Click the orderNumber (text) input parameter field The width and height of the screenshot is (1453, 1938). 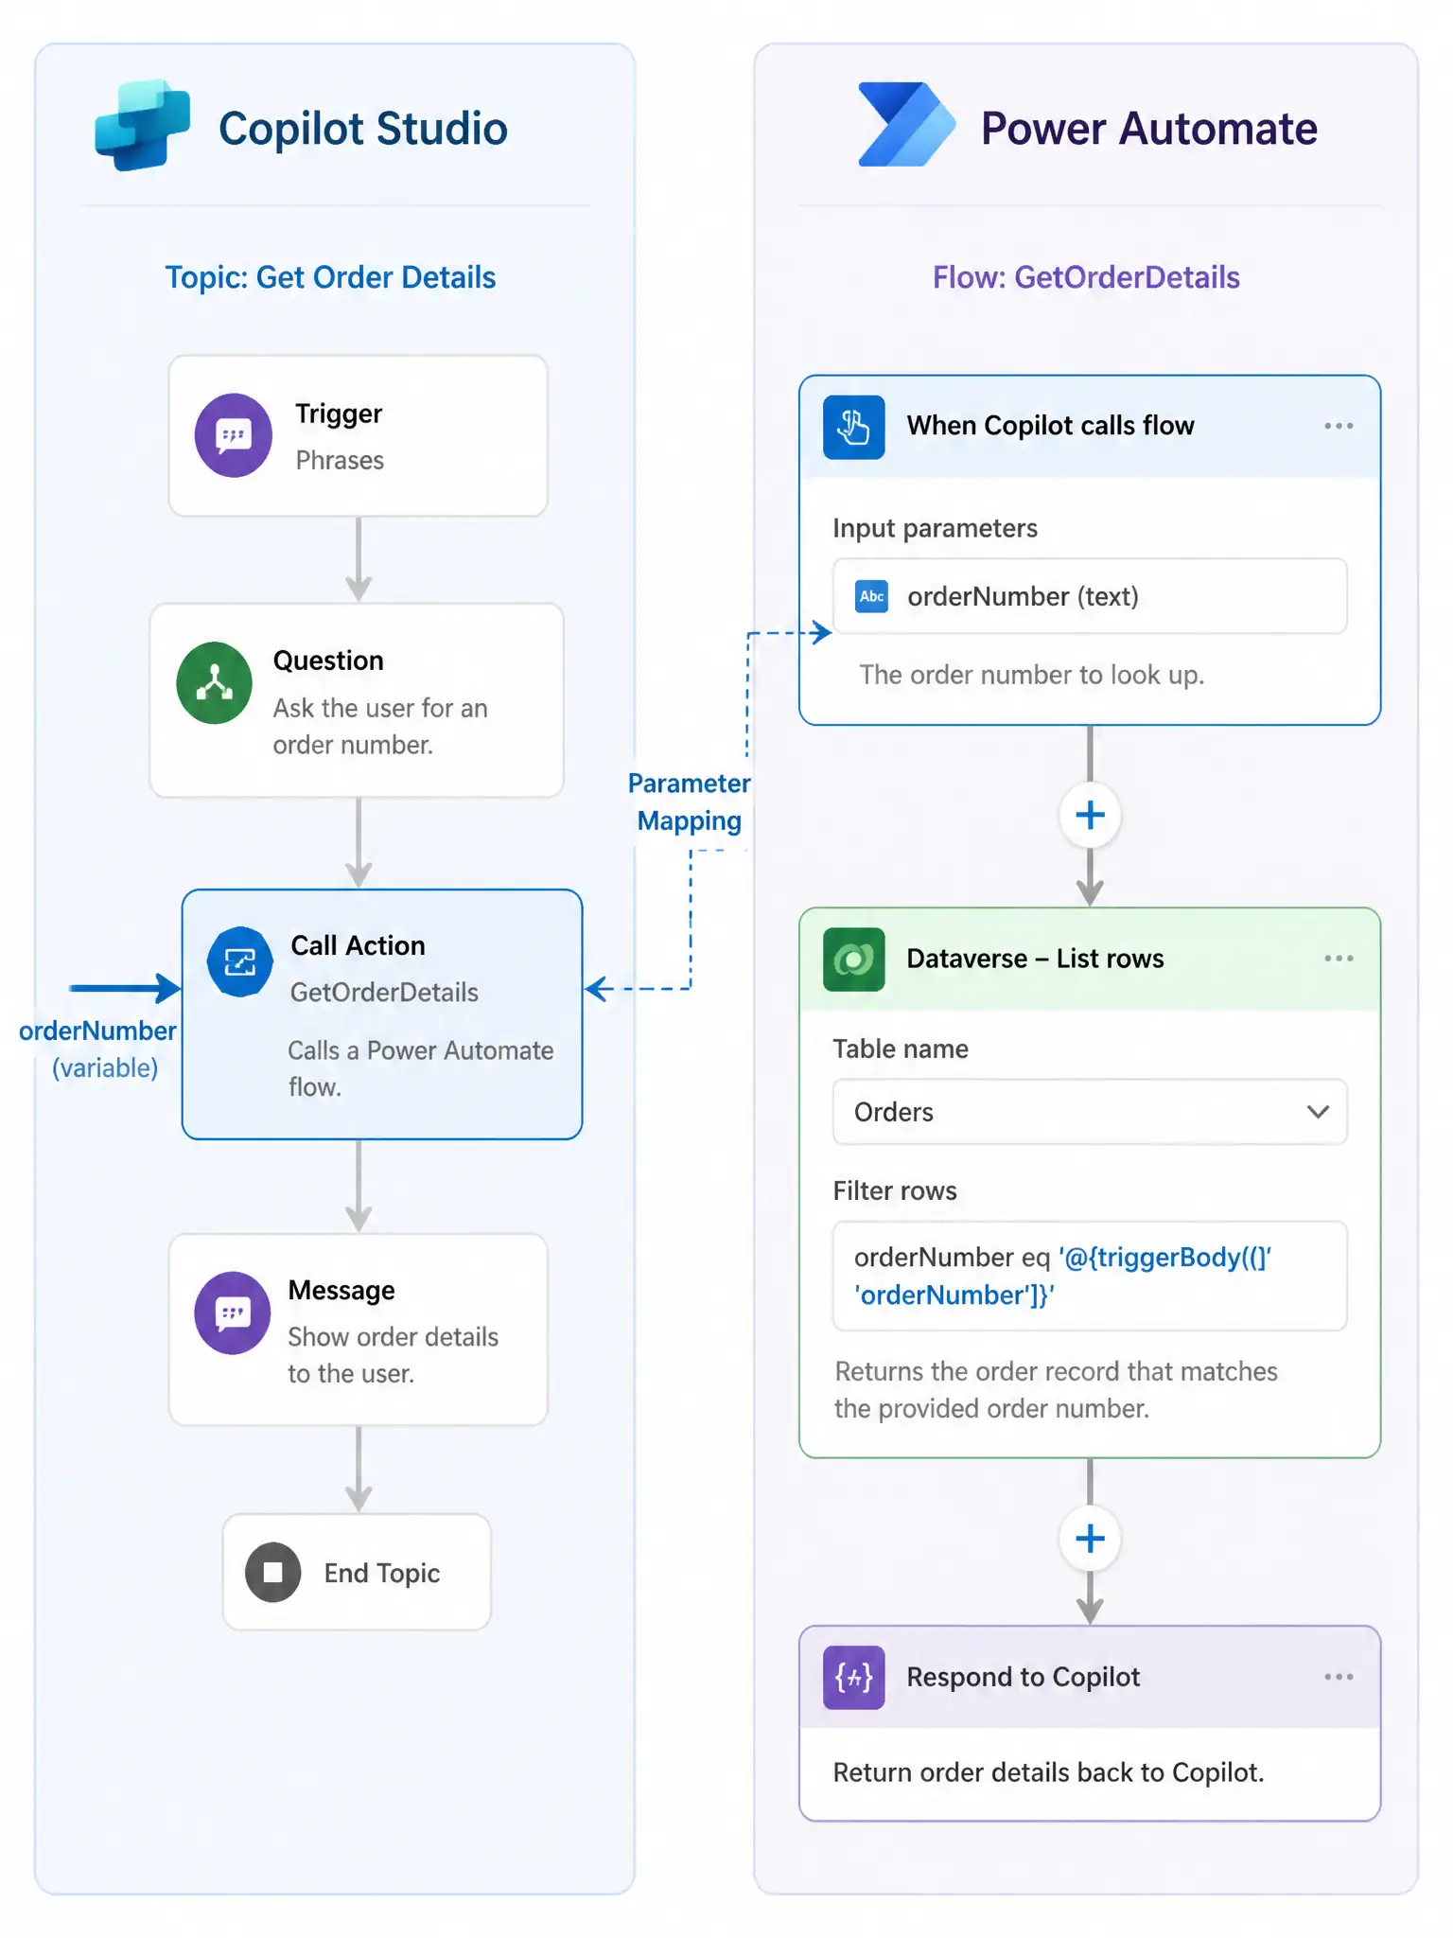1090,596
